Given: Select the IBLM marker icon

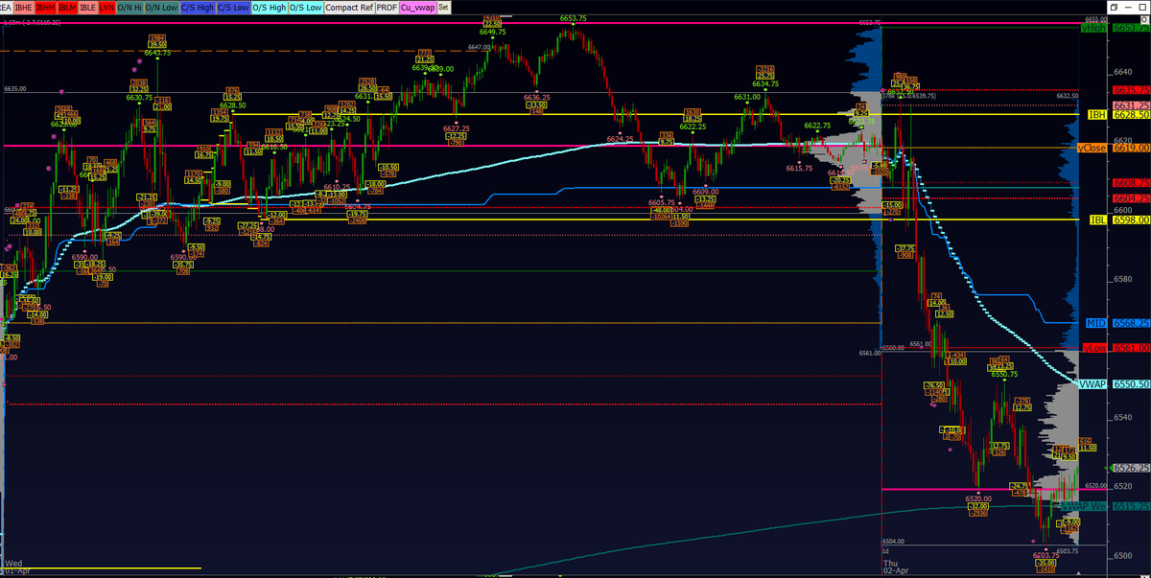Looking at the screenshot, I should point(66,6).
